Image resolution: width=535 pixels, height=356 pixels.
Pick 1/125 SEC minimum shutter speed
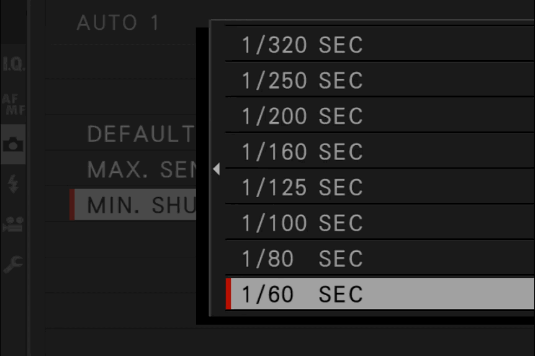pyautogui.click(x=380, y=187)
